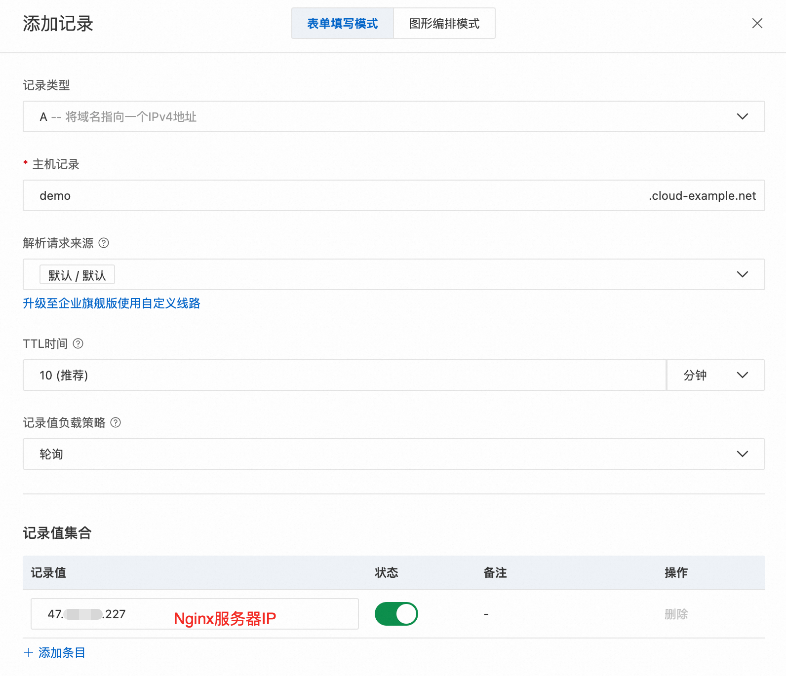
Task: Select the 默认 / 默认 source tag
Action: pyautogui.click(x=77, y=275)
